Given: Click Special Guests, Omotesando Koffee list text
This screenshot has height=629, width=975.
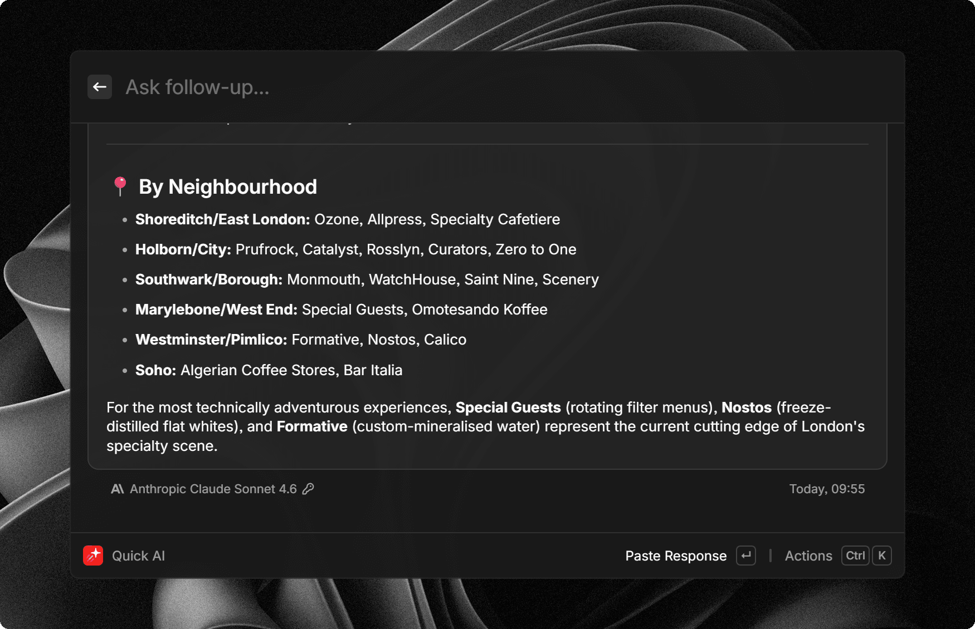Looking at the screenshot, I should tap(425, 309).
